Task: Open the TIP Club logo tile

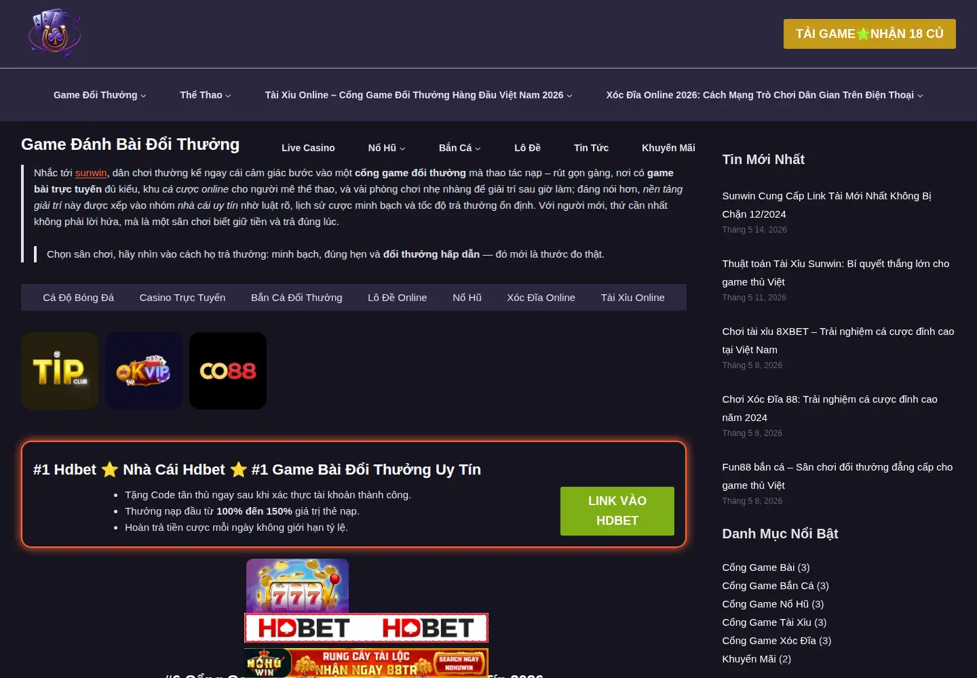Action: tap(60, 371)
